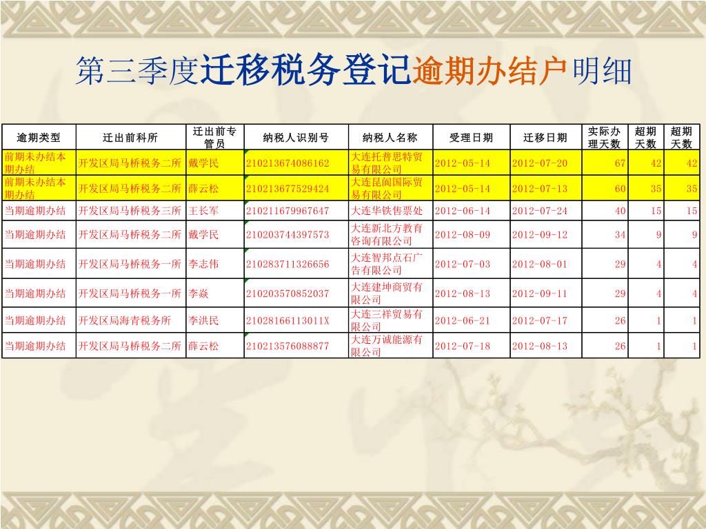Click actual processing days value 67
Image resolution: width=706 pixels, height=529 pixels.
pos(621,163)
